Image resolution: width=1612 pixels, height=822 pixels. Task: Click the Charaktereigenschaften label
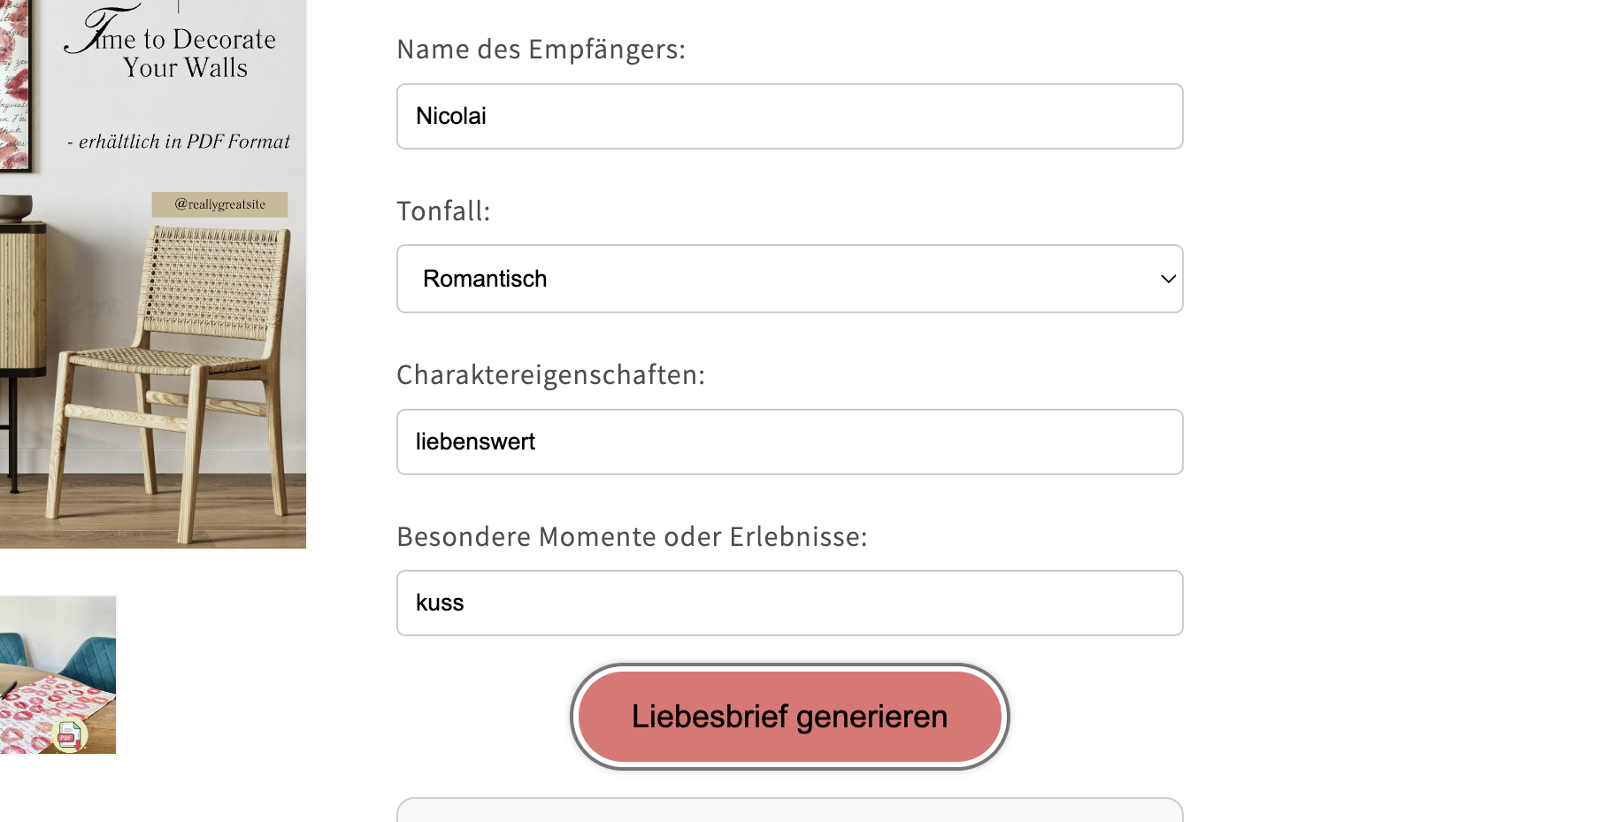(550, 373)
